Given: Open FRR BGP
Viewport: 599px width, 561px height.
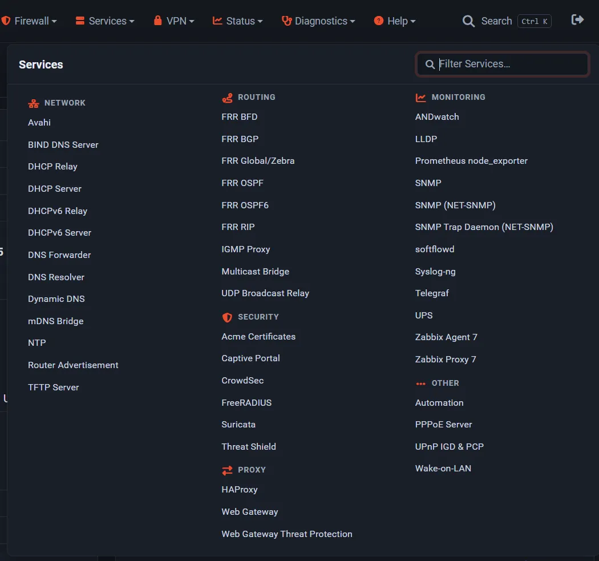Looking at the screenshot, I should [x=240, y=139].
